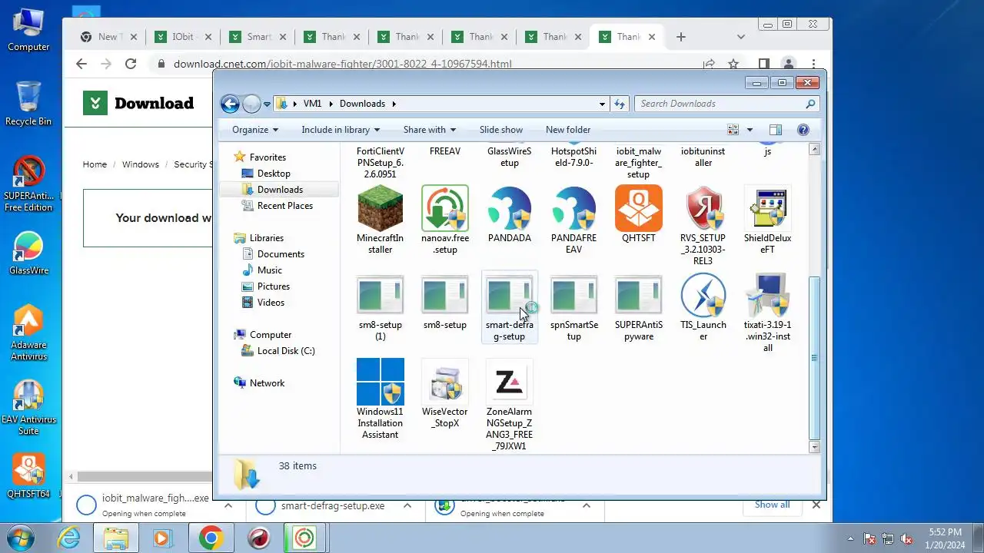Screen dimensions: 984x553
Task: Reload the page in Chrome
Action: pyautogui.click(x=131, y=64)
